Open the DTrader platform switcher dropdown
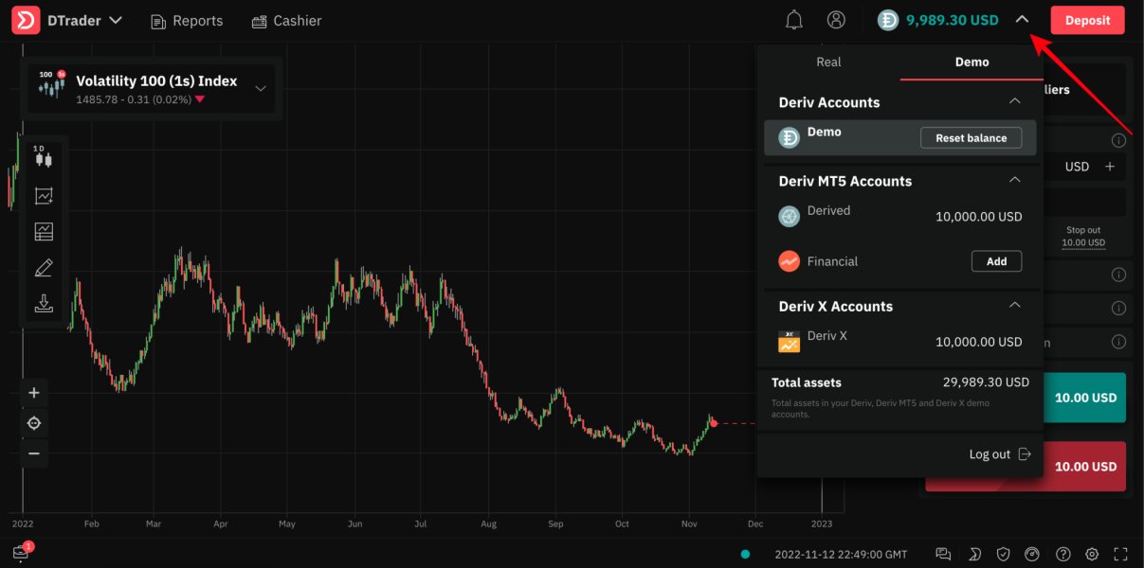This screenshot has height=568, width=1144. (85, 20)
